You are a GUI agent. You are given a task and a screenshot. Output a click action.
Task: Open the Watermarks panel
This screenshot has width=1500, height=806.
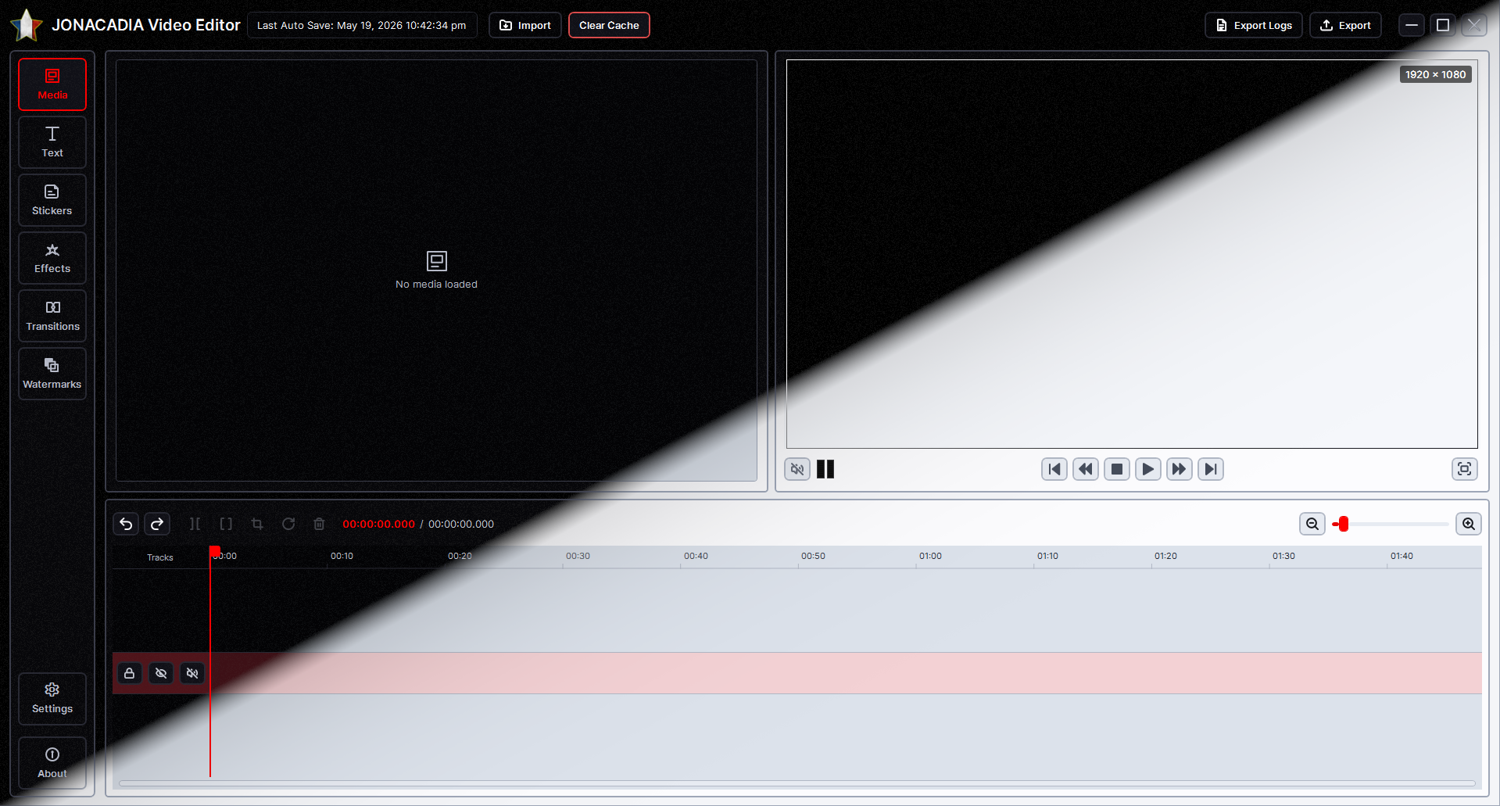tap(52, 374)
